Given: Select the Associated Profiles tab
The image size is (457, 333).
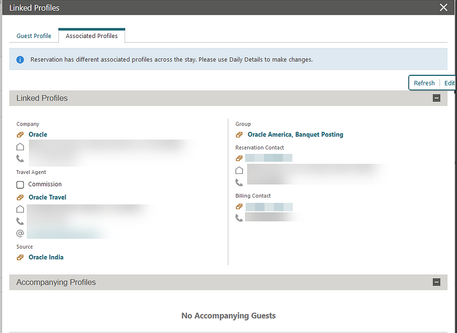Looking at the screenshot, I should coord(92,35).
